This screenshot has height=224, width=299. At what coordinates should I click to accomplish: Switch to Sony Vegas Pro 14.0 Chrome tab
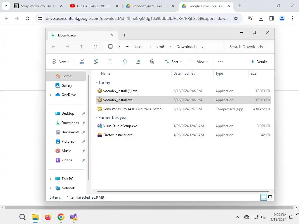pos(38,6)
